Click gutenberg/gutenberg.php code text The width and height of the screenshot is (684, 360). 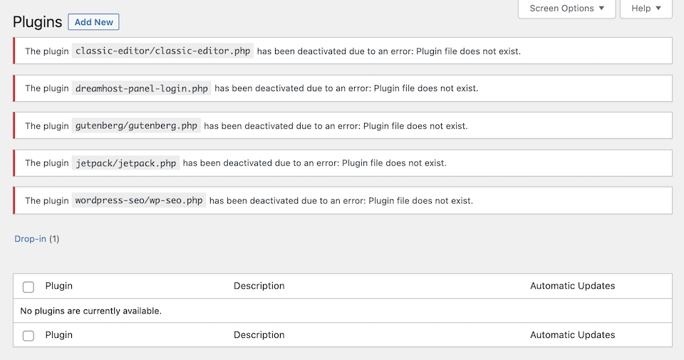pyautogui.click(x=136, y=125)
